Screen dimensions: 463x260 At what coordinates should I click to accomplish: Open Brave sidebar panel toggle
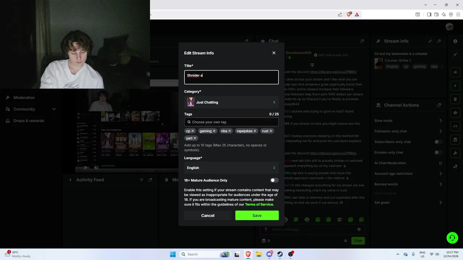pos(429,14)
